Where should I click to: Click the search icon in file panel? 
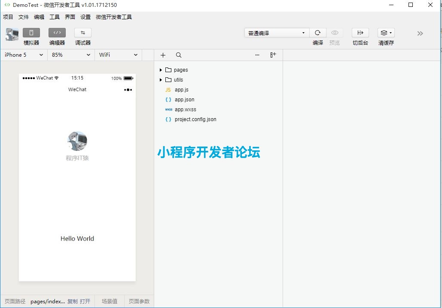179,55
